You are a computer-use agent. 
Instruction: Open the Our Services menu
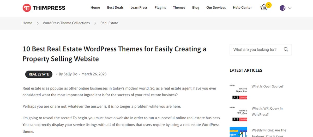click(216, 8)
